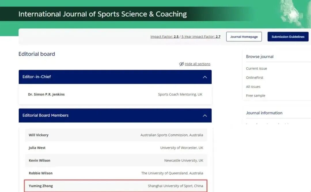This screenshot has width=311, height=192.
Task: Collapse the Editorial Board Members chevron
Action: click(205, 115)
